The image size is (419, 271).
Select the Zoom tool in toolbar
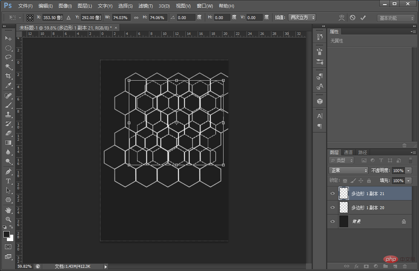[x=8, y=219]
